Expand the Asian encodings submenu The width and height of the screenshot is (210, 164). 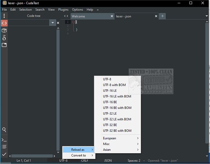point(120,149)
